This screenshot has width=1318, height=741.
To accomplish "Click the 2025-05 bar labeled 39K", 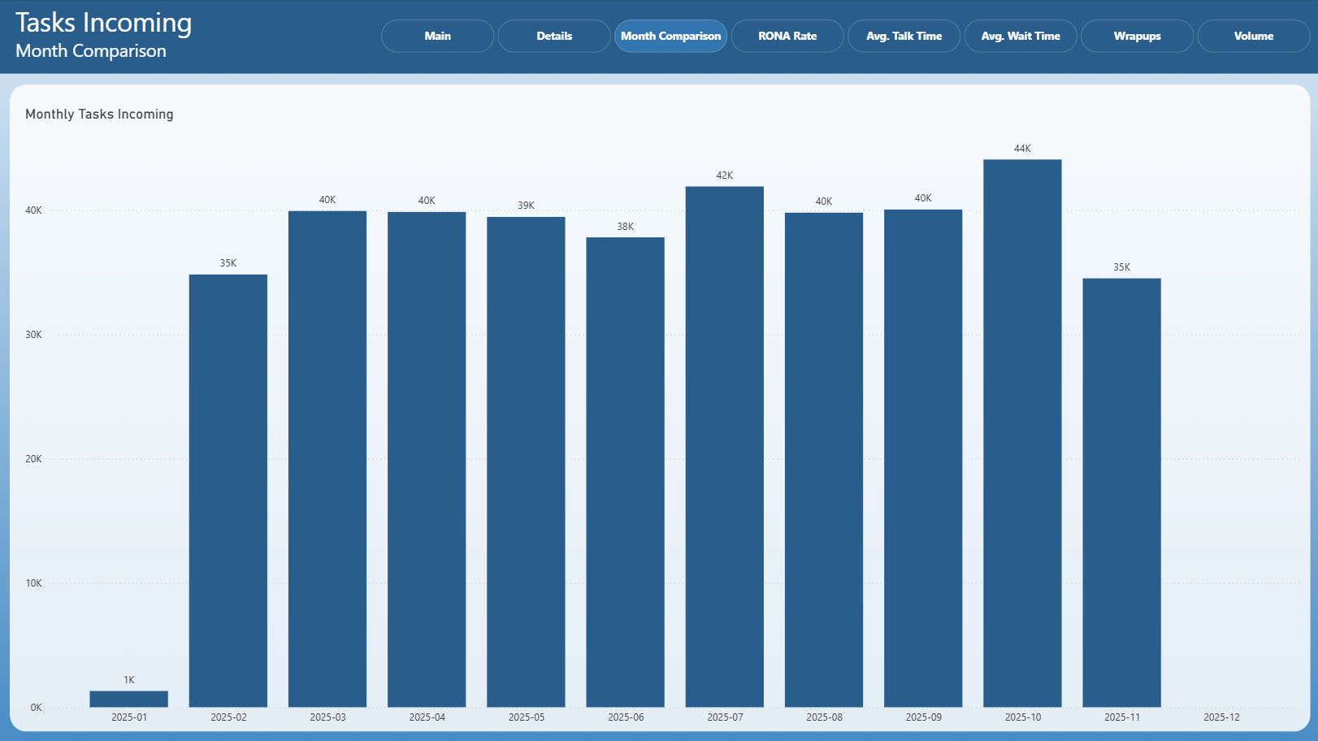I will pos(526,461).
